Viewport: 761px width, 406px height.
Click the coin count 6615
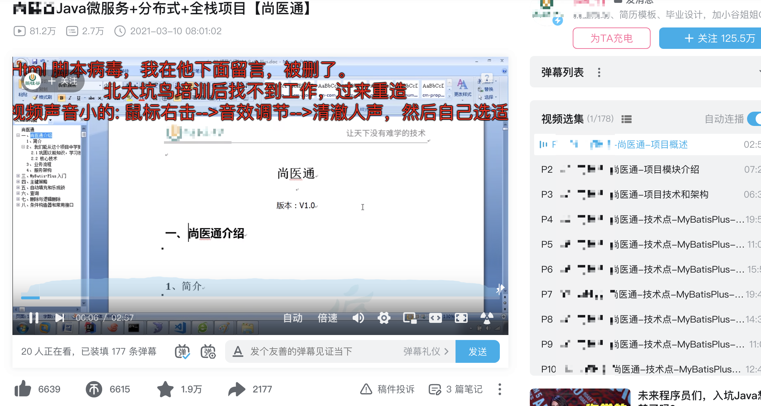(120, 389)
